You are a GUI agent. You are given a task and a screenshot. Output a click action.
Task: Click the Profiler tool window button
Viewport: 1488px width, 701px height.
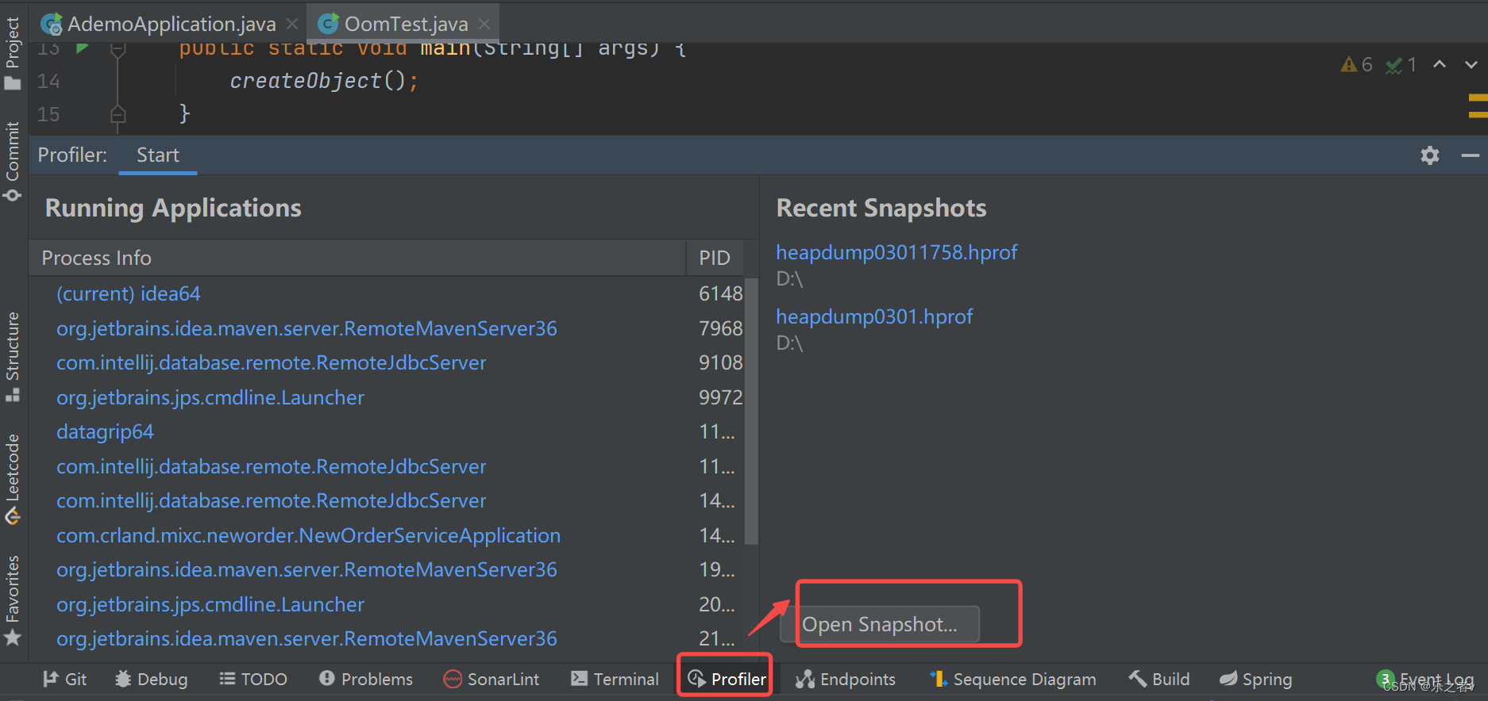pyautogui.click(x=726, y=680)
